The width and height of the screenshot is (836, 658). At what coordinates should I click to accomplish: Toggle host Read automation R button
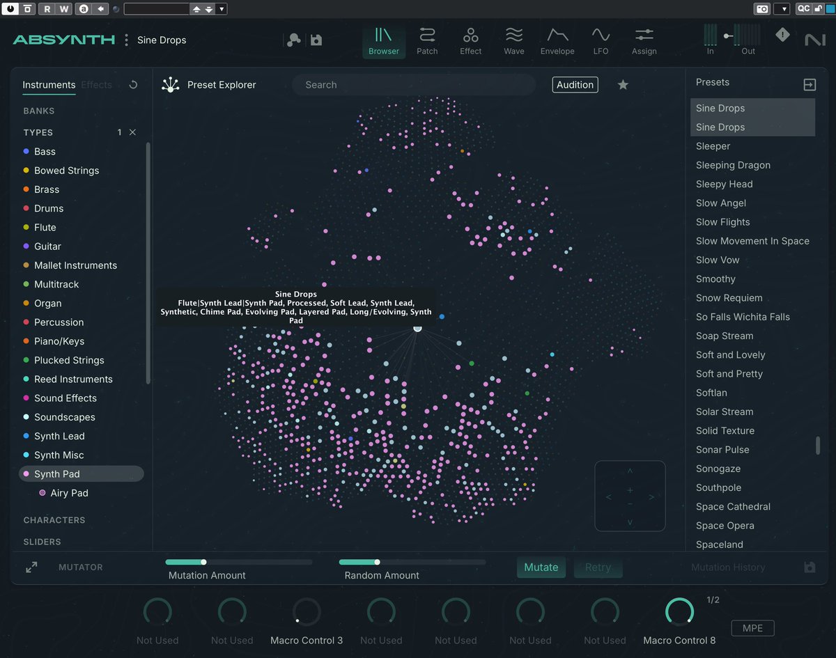point(47,9)
